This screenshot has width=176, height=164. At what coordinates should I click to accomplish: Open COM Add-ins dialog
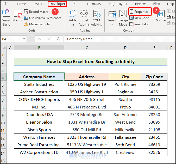(96, 18)
